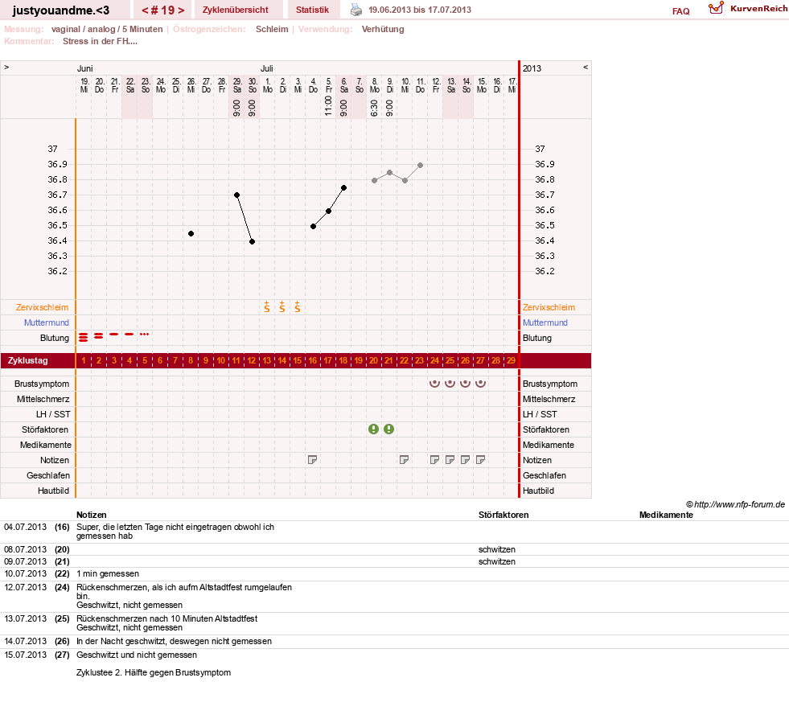The width and height of the screenshot is (789, 727).
Task: Click 'Zyklustee 2. Hälfte gegen Brustsymptom' note
Action: coord(154,672)
